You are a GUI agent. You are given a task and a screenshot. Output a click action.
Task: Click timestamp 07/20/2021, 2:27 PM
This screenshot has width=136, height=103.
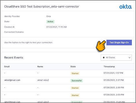click(x=113, y=80)
